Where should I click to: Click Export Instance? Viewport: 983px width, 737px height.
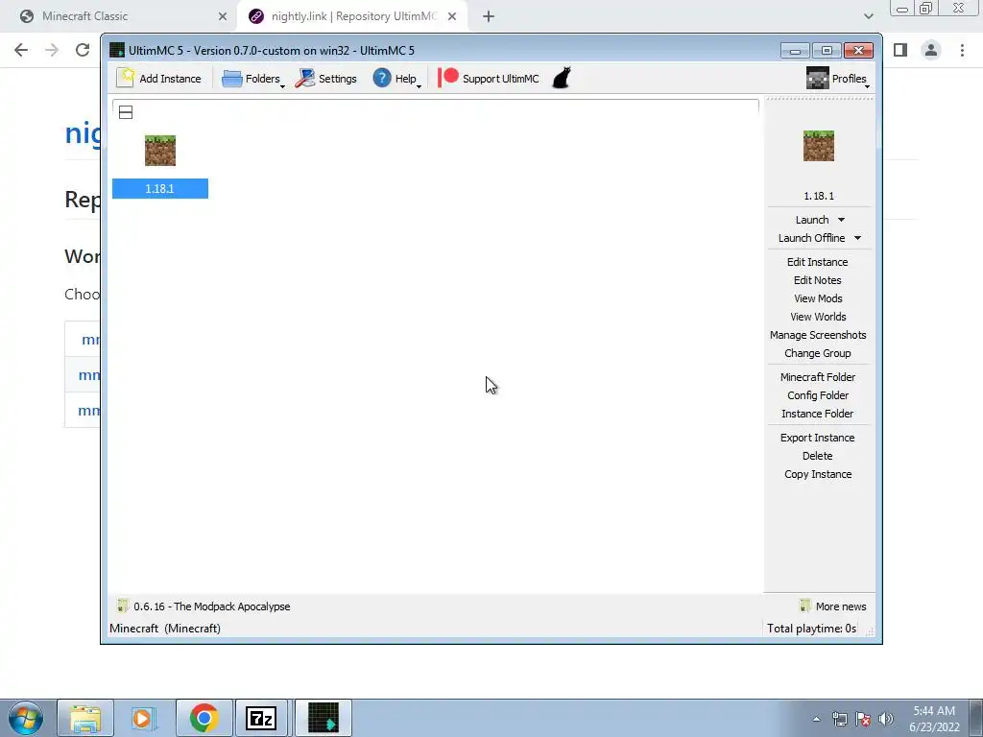point(818,438)
